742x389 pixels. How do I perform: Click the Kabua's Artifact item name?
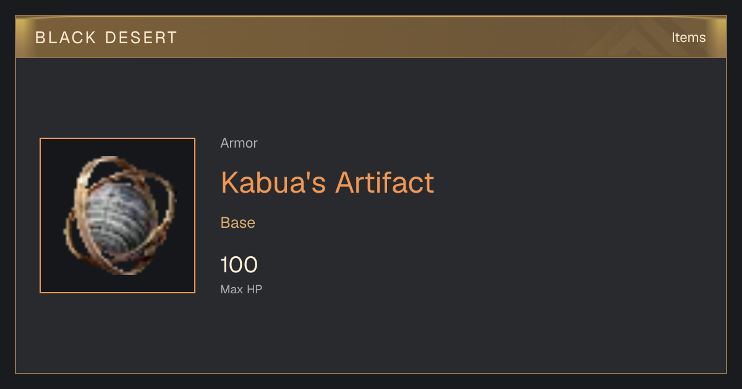pos(327,183)
